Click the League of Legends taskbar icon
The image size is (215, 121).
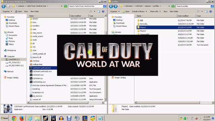click(x=85, y=118)
